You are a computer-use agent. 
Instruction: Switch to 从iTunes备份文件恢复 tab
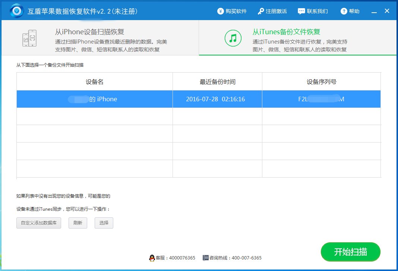pos(298,38)
